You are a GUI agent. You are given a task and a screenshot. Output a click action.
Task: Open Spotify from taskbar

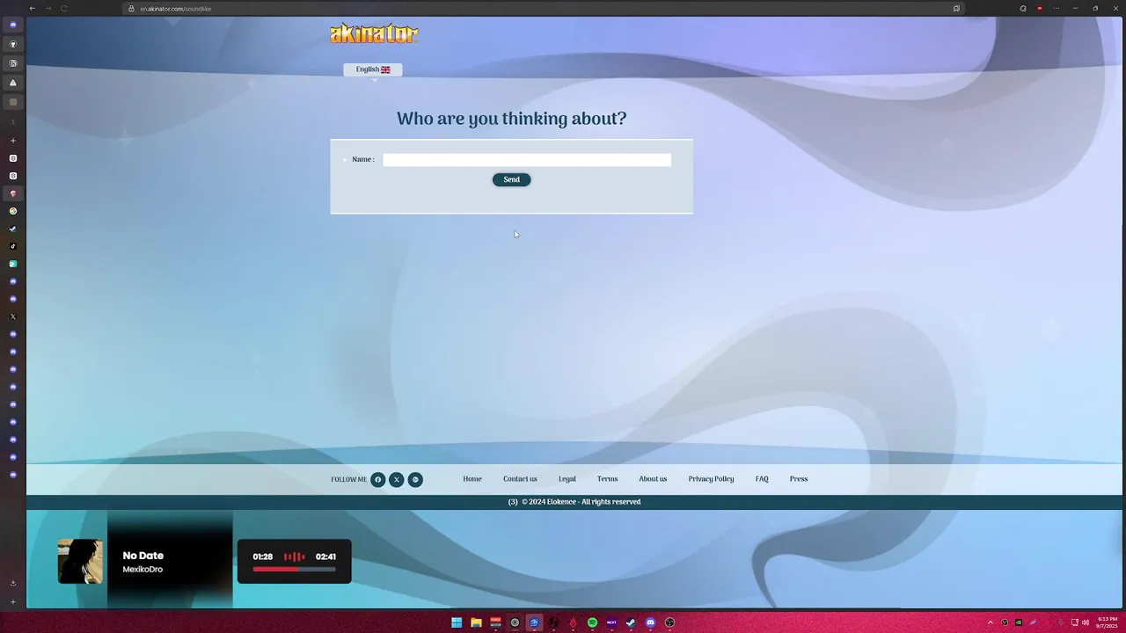(x=592, y=622)
